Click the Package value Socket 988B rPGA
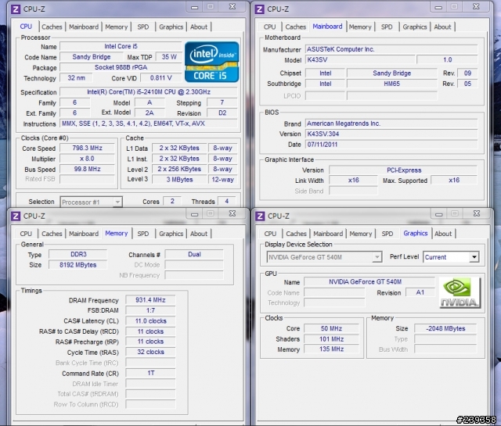The height and width of the screenshot is (426, 501). point(121,67)
